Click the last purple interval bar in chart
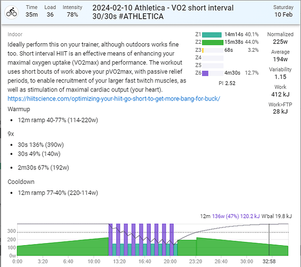This screenshot has width=301, height=267. (x=172, y=240)
